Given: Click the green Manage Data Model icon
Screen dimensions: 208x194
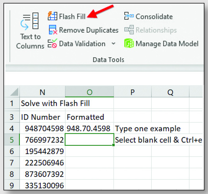Looking at the screenshot, I should tap(129, 43).
